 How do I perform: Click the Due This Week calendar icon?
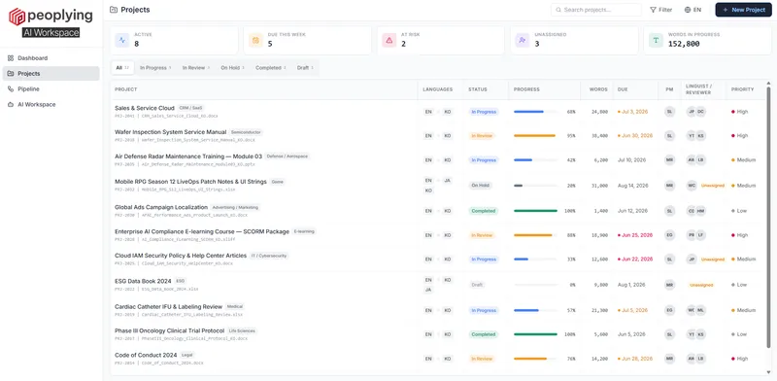click(255, 40)
